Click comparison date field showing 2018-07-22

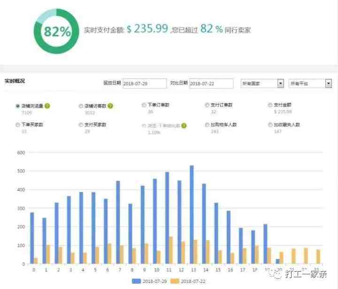[211, 83]
